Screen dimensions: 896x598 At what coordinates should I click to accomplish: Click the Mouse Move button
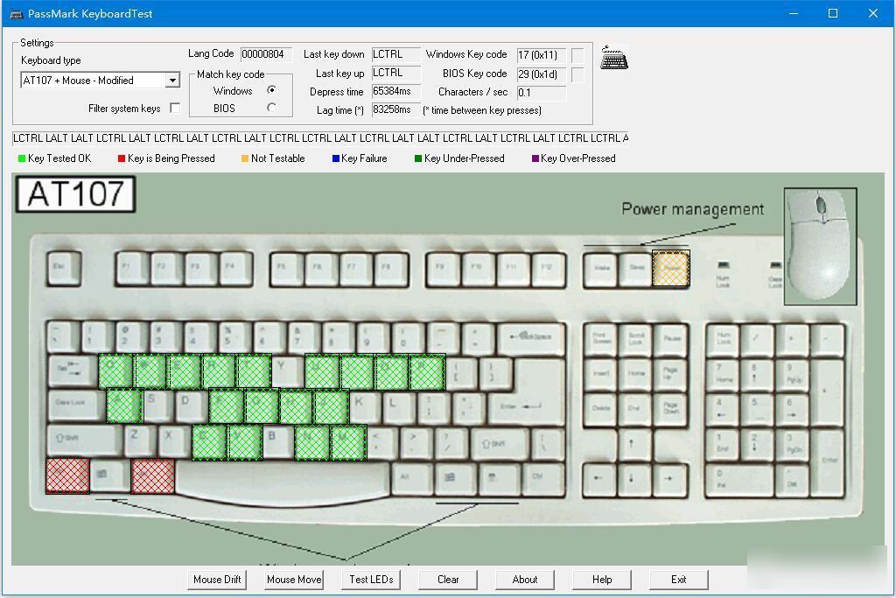tap(294, 579)
